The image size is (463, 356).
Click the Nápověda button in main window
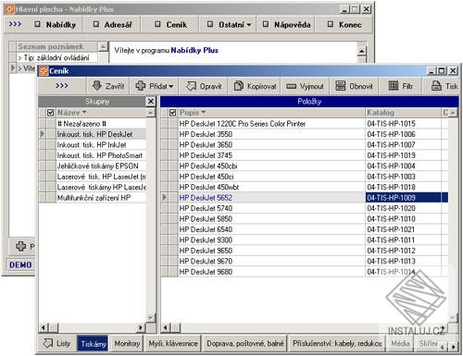(x=286, y=24)
